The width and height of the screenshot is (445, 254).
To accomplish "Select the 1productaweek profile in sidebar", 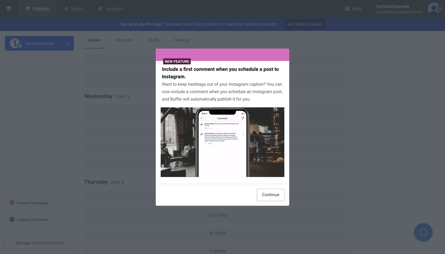I will (39, 43).
